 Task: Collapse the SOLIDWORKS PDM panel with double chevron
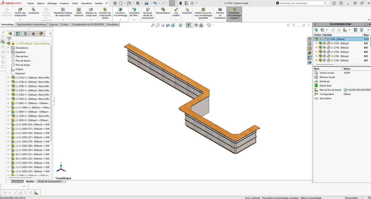315,24
